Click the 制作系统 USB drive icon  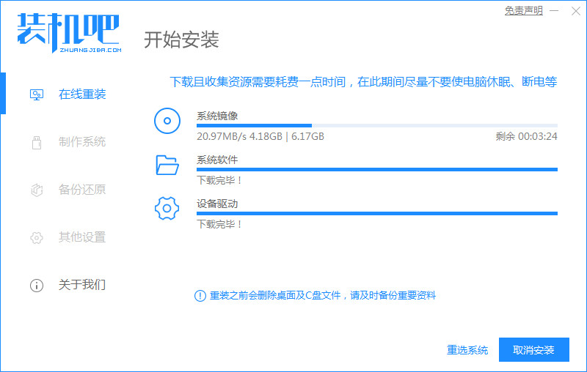[x=36, y=142]
